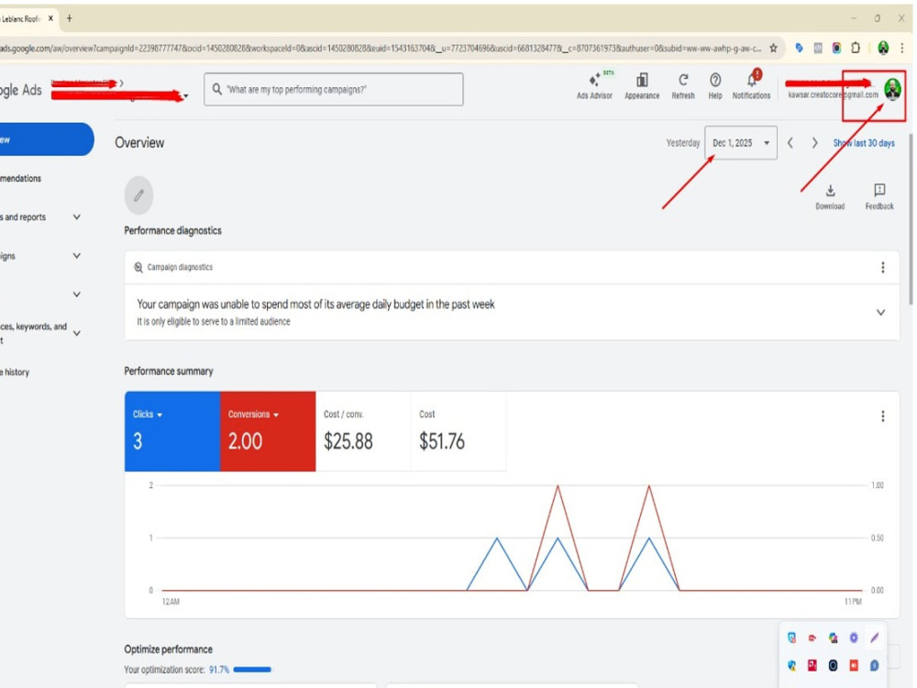917x688 pixels.
Task: Expand the campaign budget diagnostics message
Action: tap(880, 313)
